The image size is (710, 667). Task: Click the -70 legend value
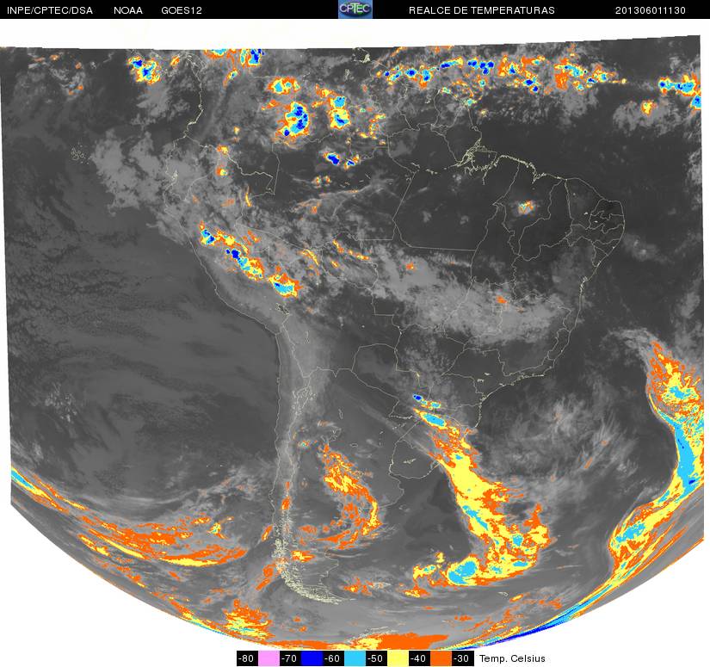(290, 658)
